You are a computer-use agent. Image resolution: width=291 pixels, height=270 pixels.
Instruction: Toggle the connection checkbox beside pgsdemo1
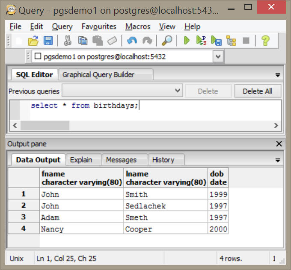(x=38, y=56)
